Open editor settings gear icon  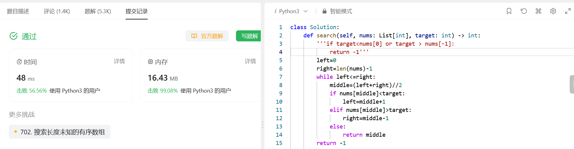coord(553,11)
